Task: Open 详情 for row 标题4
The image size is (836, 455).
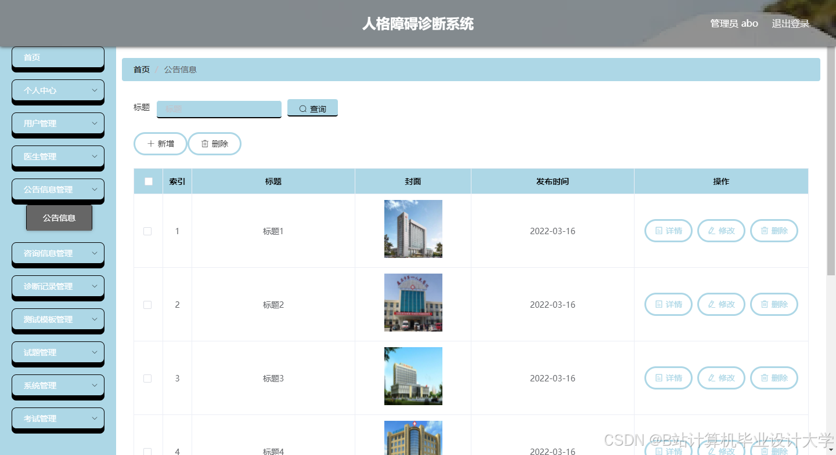Action: click(668, 449)
